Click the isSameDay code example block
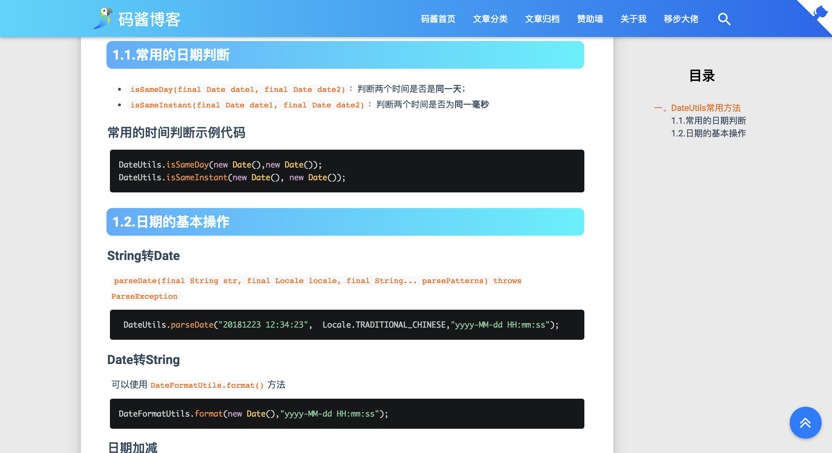The width and height of the screenshot is (832, 453). (347, 171)
